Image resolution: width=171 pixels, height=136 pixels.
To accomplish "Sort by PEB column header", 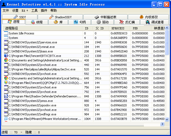I will coord(141,28).
